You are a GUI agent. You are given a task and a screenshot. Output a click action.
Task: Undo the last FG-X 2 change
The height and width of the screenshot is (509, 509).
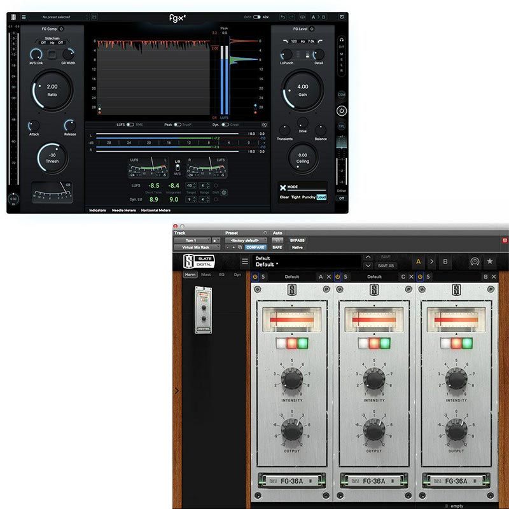pyautogui.click(x=282, y=17)
